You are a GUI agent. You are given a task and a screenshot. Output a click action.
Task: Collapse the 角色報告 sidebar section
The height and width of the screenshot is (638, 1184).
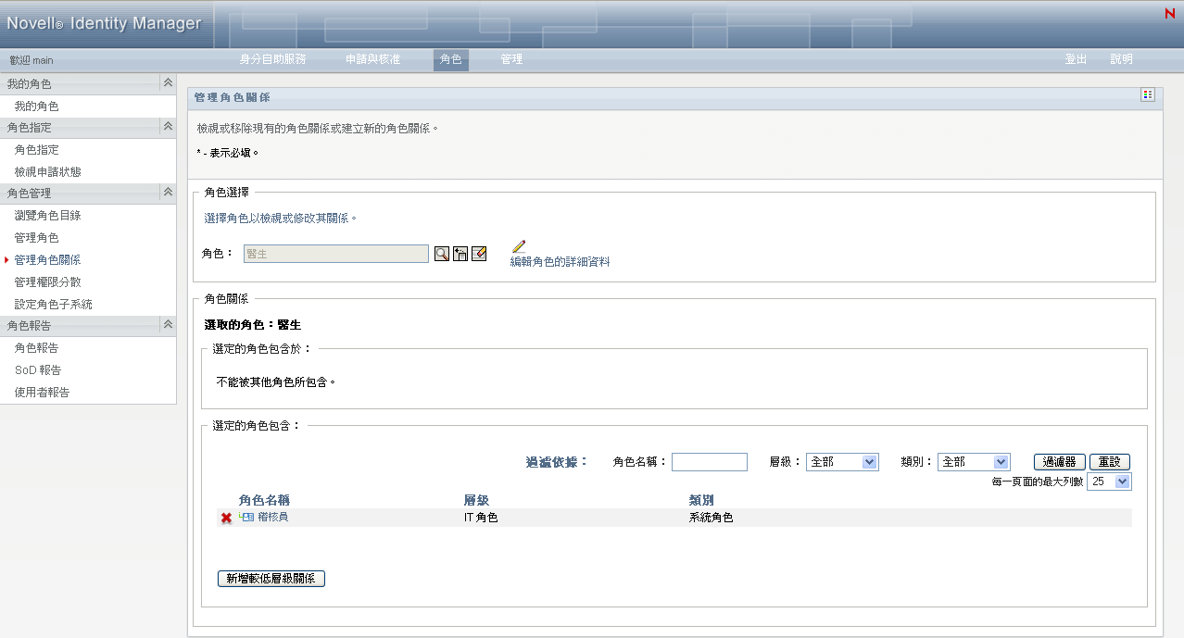coord(168,325)
